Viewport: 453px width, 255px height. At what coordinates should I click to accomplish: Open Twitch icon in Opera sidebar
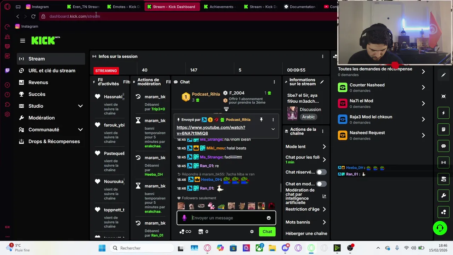7,70
